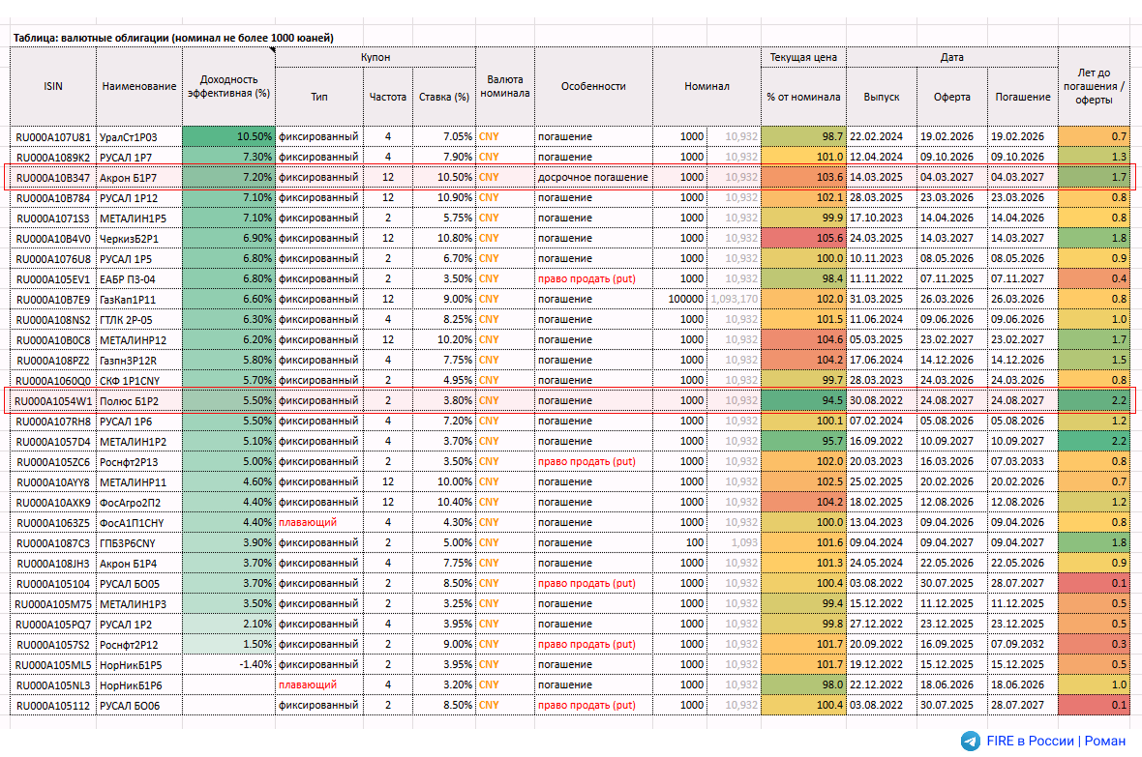Click the МЕТАЛИН1Р3 name cell
The image size is (1142, 757).
(x=139, y=604)
